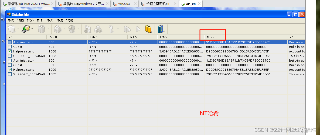Image resolution: width=320 pixels, height=135 pixels.
Task: Click the grayed file tray export icon
Action: click(x=57, y=29)
